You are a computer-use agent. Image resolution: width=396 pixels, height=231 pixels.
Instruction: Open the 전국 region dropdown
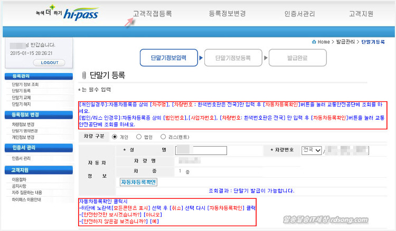coord(311,150)
